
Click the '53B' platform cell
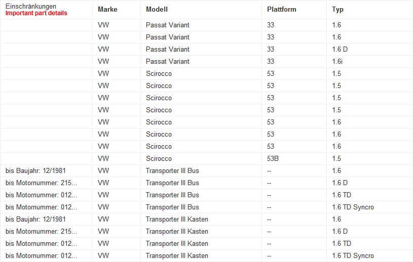pyautogui.click(x=273, y=158)
